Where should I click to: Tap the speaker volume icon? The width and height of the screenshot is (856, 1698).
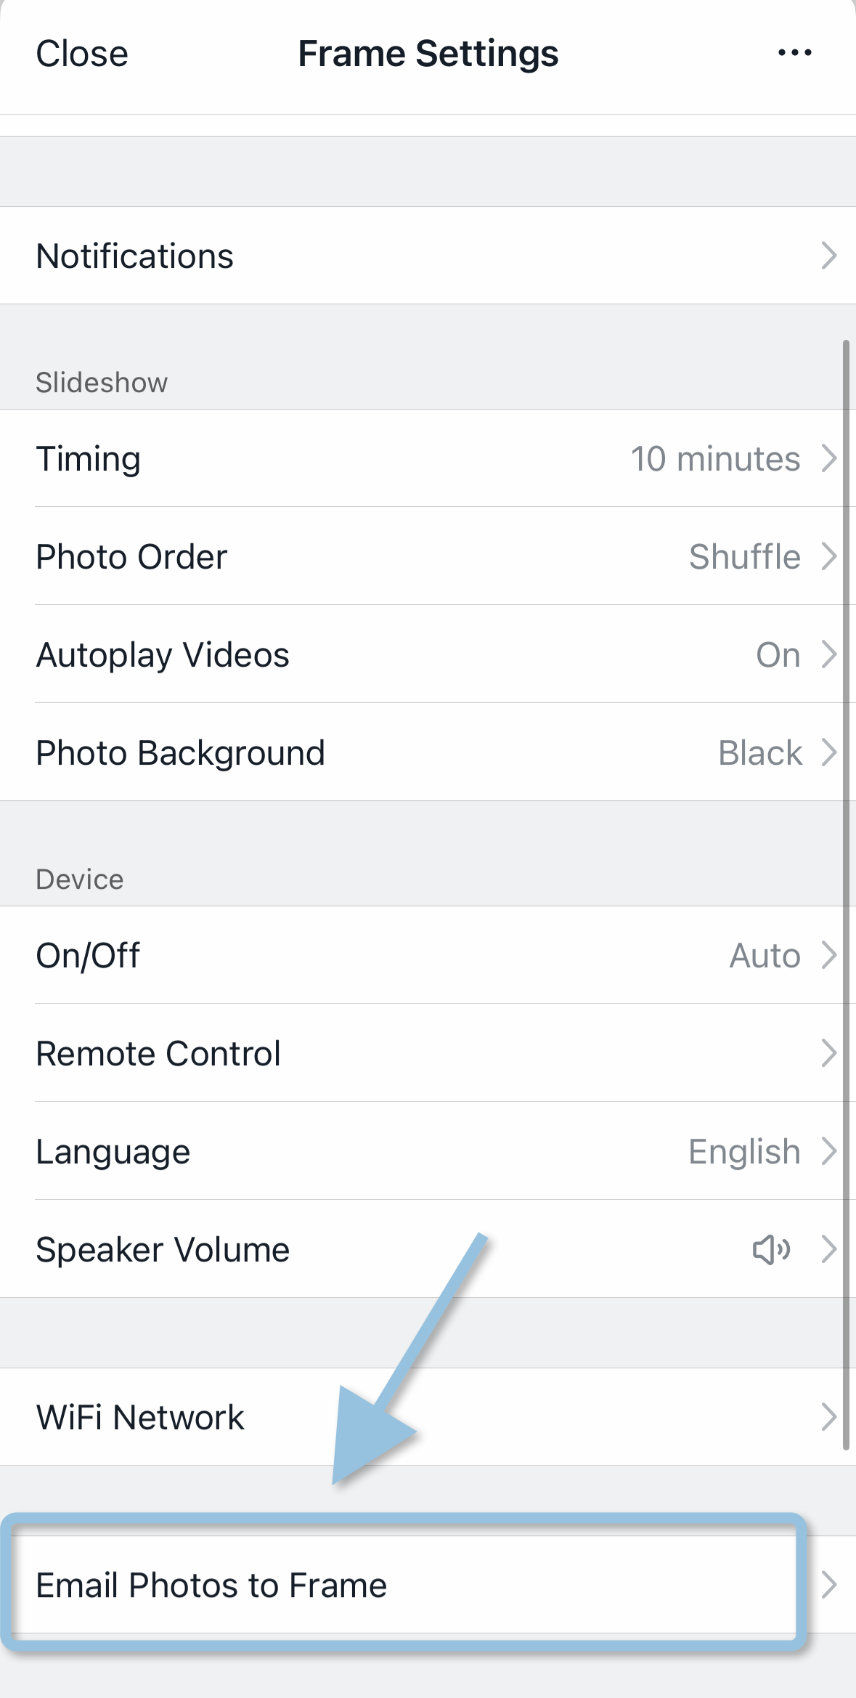[770, 1250]
